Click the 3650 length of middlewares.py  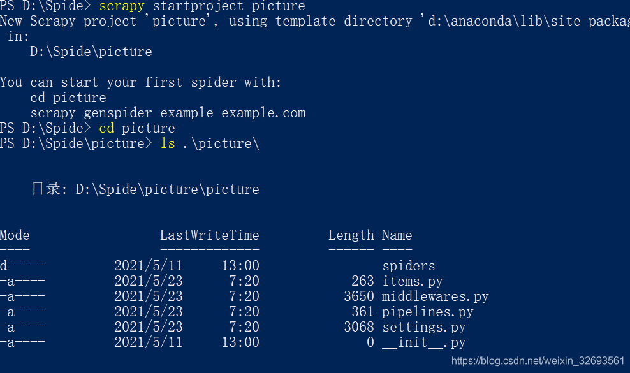click(358, 296)
